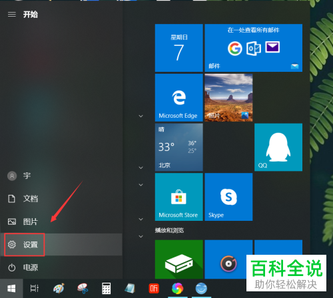
Task: Open the 邮件 mail tile
Action: click(x=254, y=48)
